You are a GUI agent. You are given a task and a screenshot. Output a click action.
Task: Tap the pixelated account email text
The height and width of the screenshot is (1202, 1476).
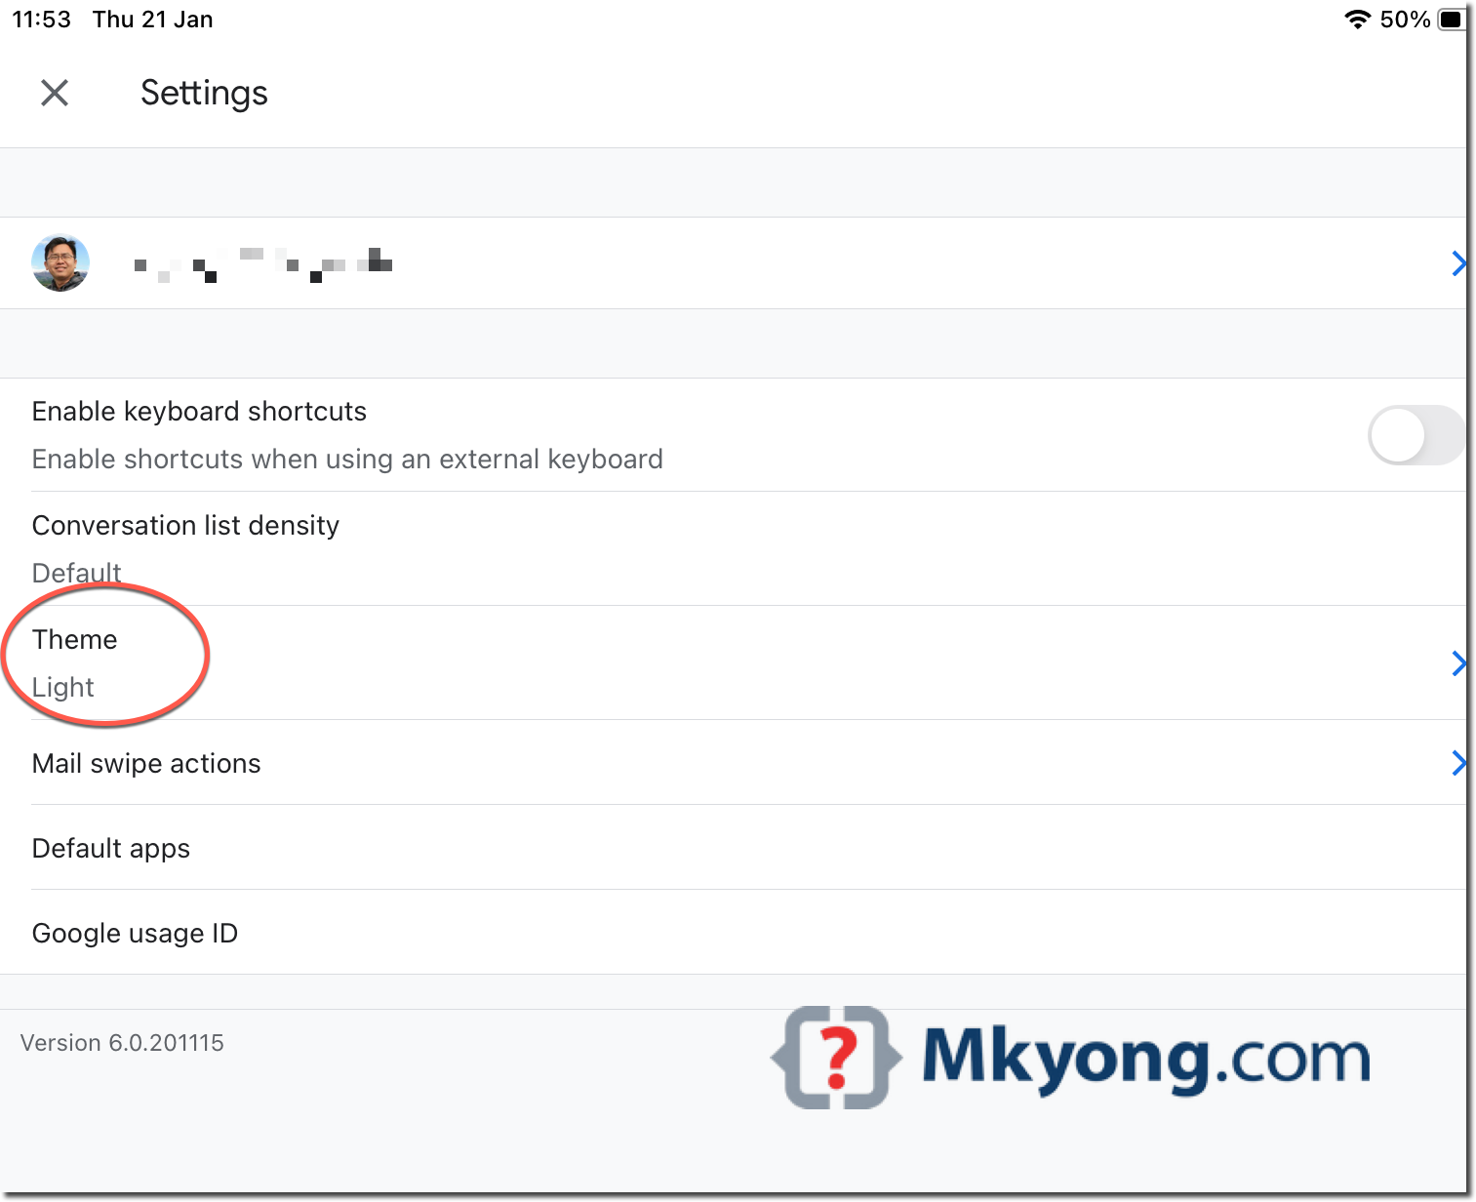tap(263, 264)
